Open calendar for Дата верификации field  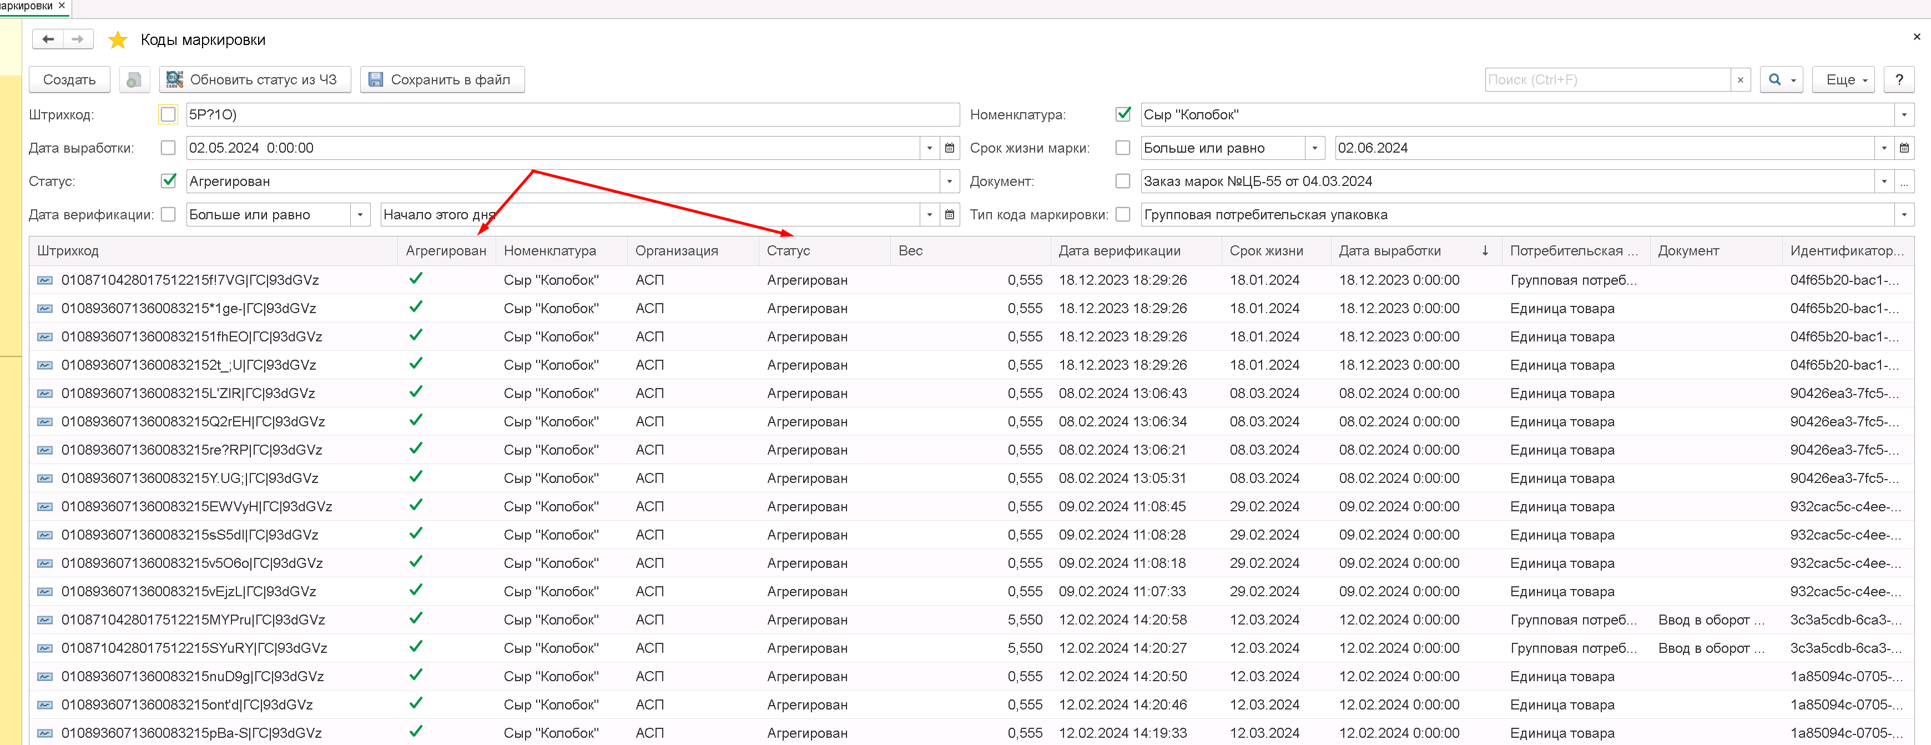point(949,214)
